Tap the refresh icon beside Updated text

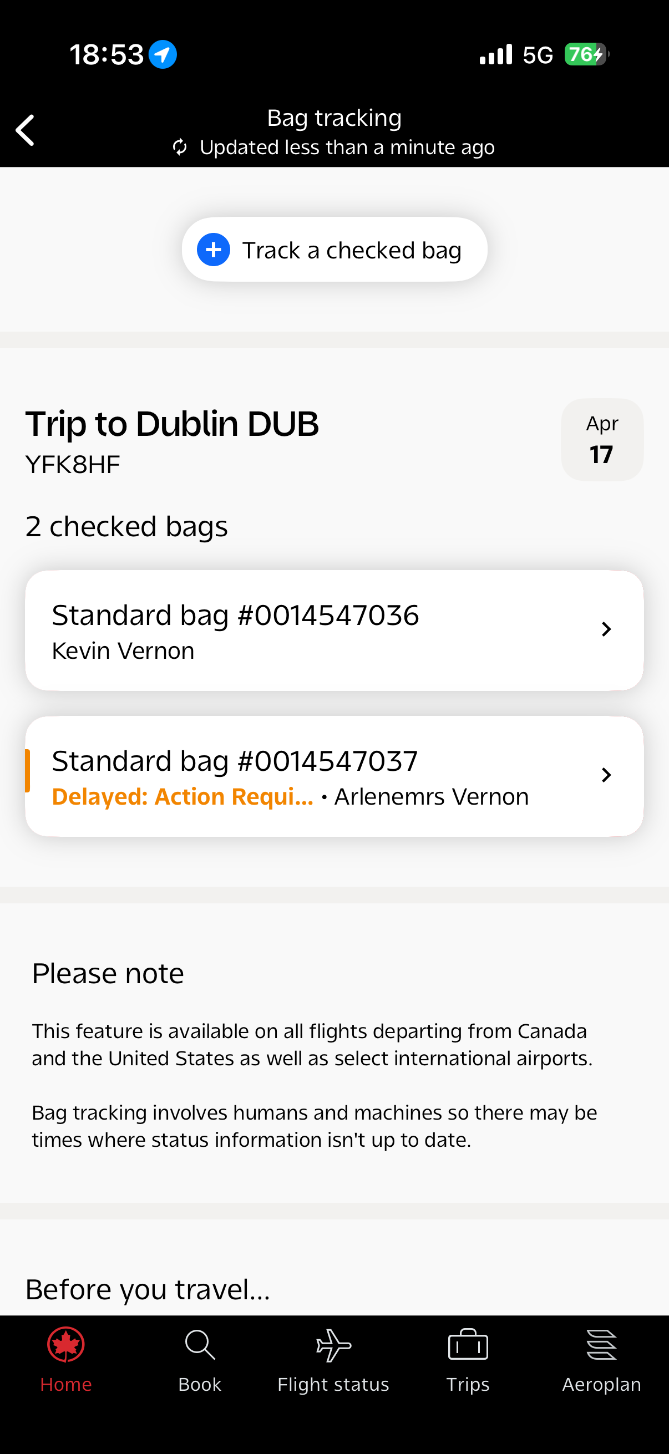pyautogui.click(x=180, y=148)
